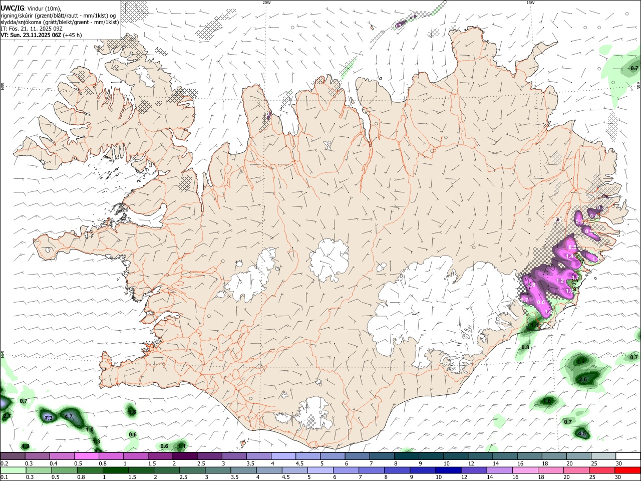Click the 0.1 label of the rain legend

5,477
